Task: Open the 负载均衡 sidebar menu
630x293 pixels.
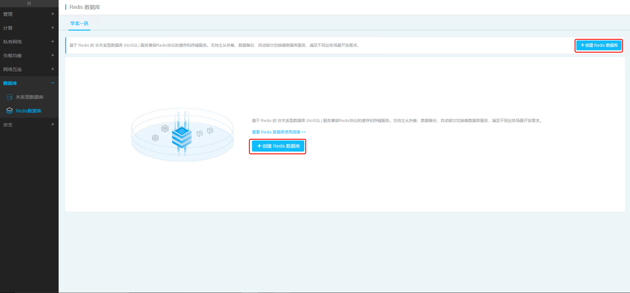Action: tap(29, 56)
